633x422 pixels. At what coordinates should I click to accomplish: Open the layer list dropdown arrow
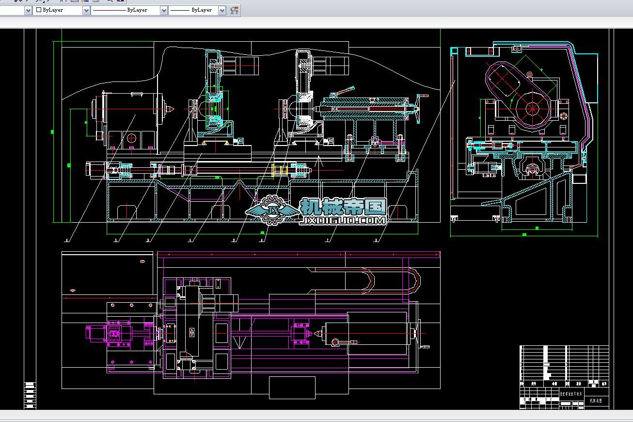(28, 10)
